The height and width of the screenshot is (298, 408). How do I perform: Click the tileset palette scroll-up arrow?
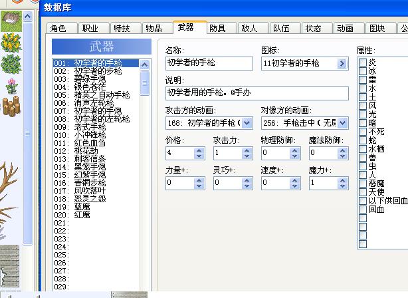point(28,17)
